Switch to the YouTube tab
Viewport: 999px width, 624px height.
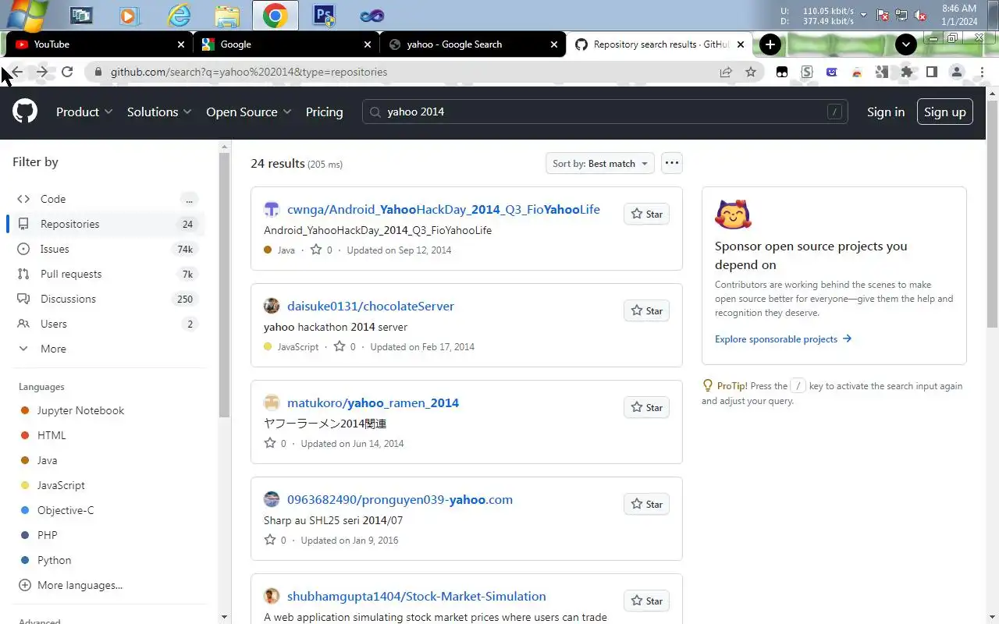(98, 44)
